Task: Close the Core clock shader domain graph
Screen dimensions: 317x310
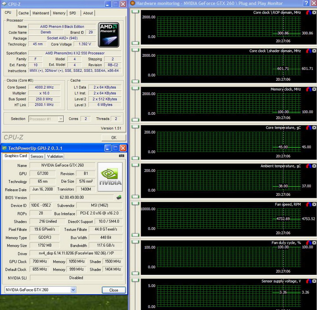Action: (314, 51)
